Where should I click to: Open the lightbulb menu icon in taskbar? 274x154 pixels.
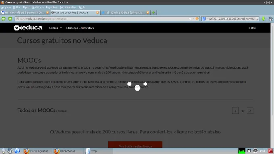point(4,151)
